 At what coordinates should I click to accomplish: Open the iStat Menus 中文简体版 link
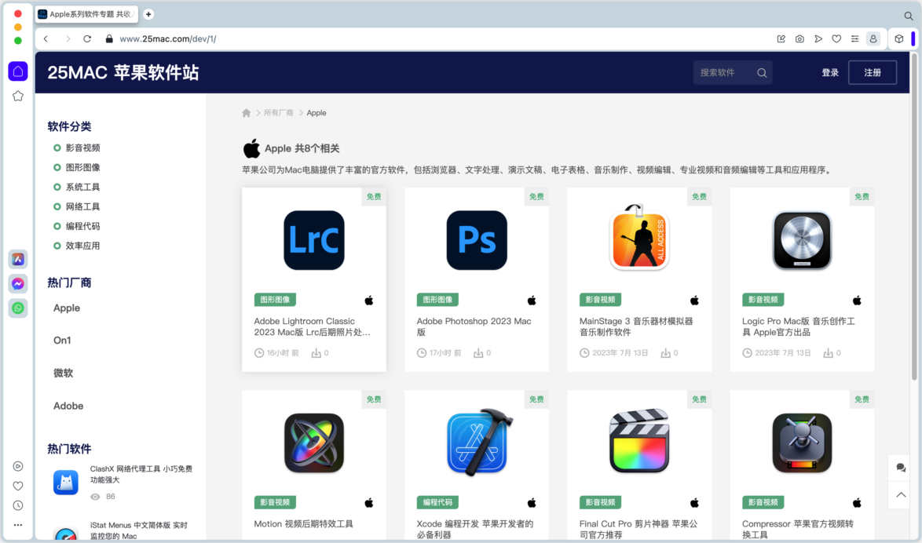(139, 530)
